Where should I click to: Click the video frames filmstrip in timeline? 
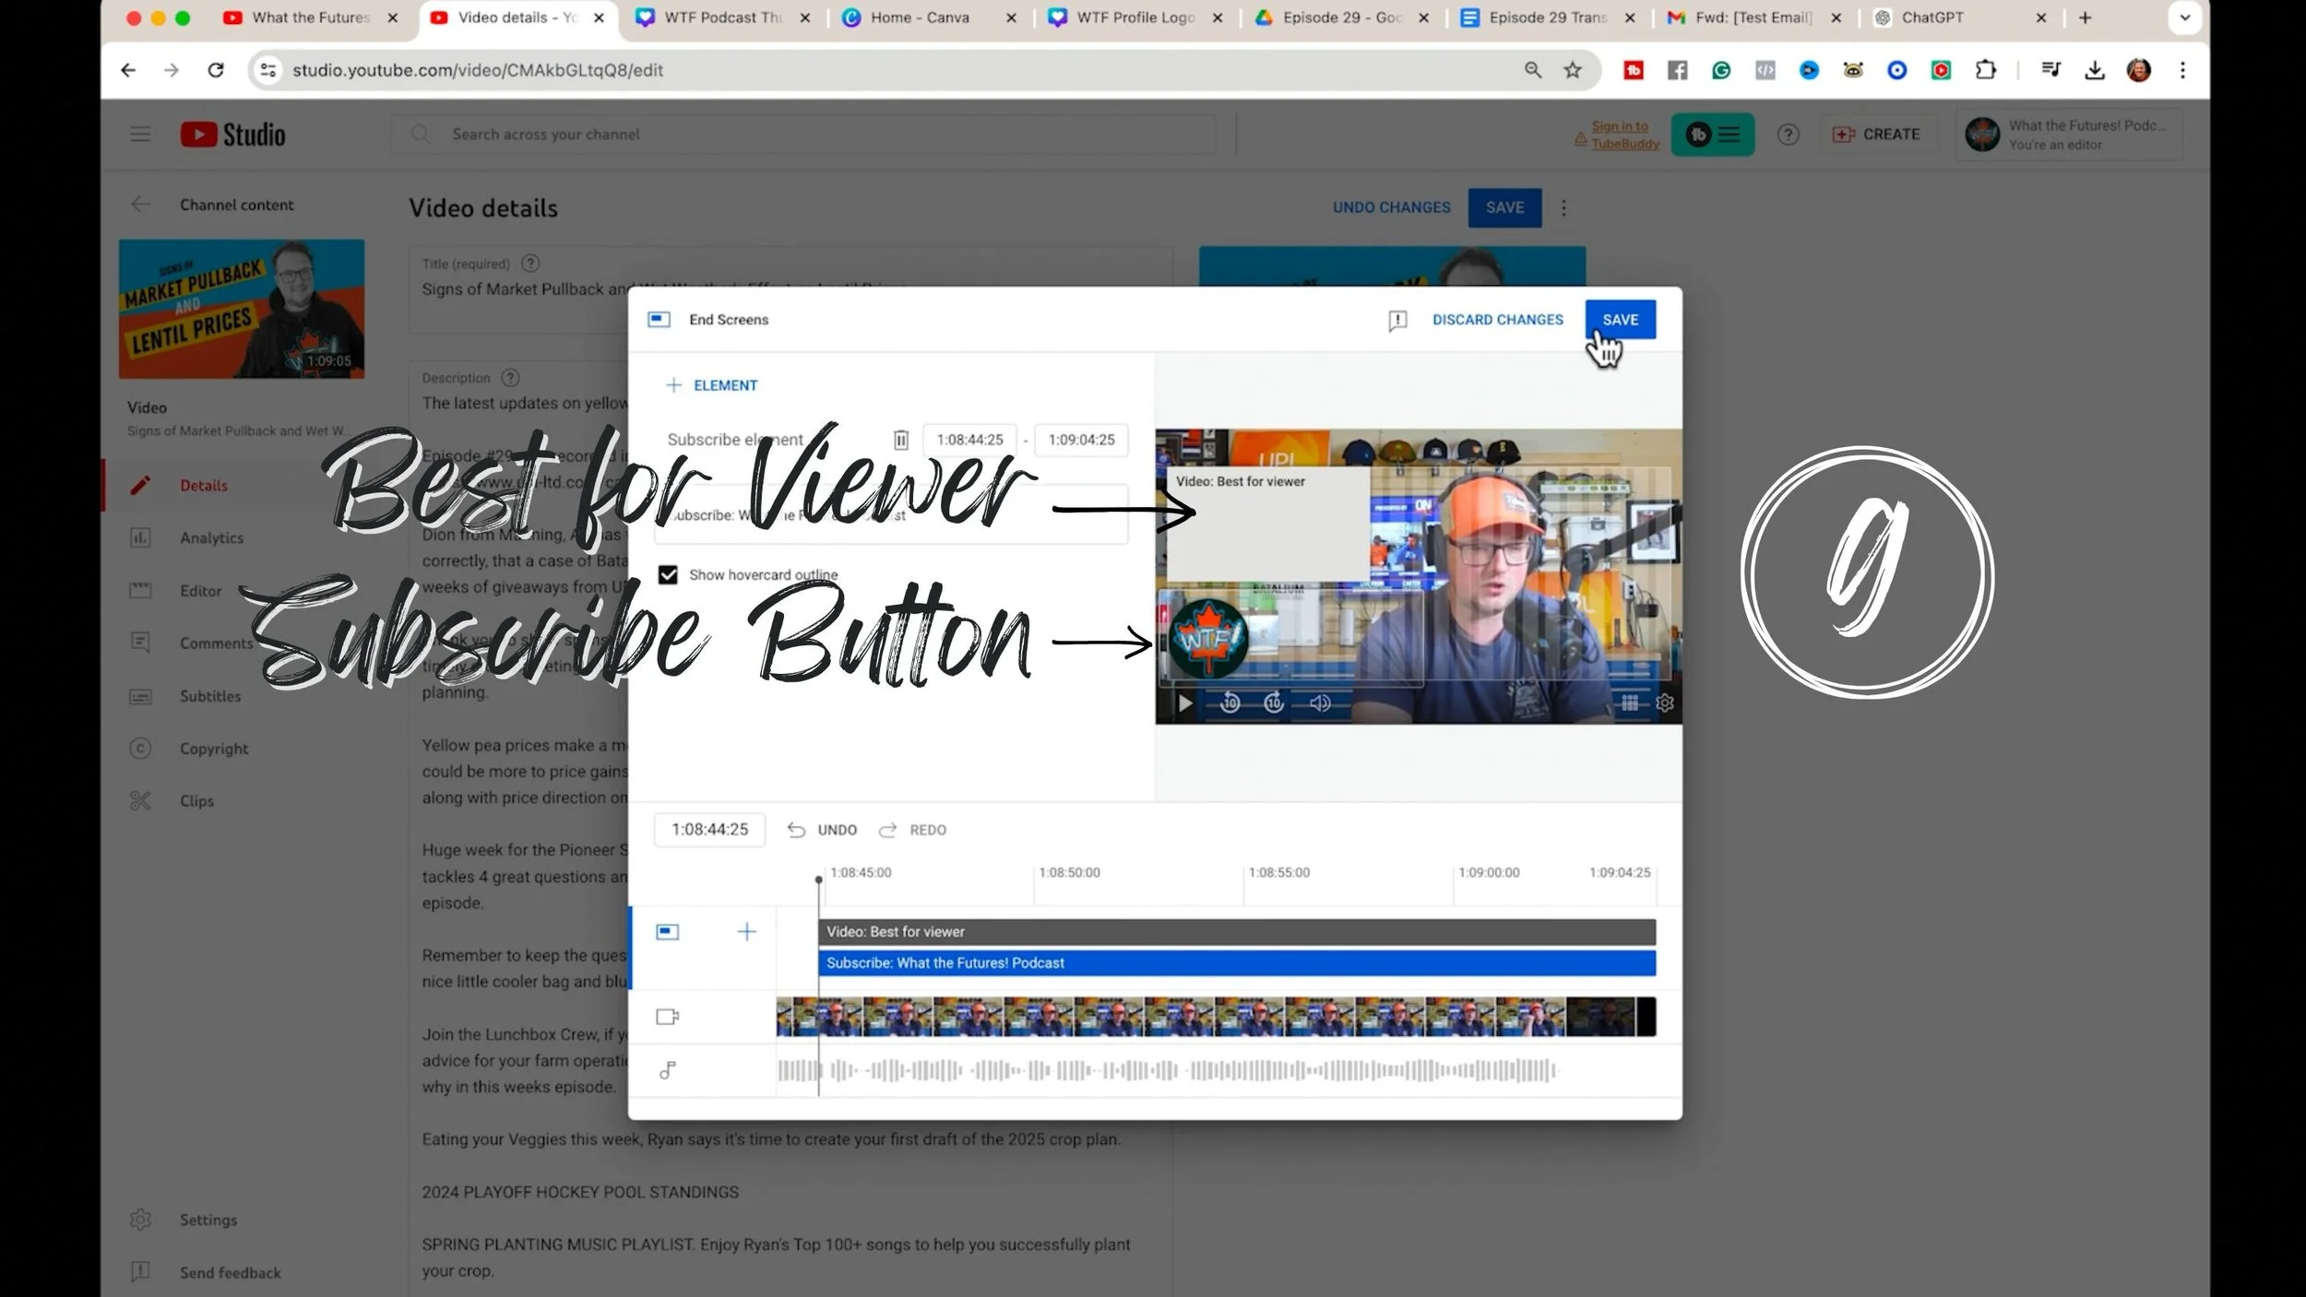pos(1216,1017)
